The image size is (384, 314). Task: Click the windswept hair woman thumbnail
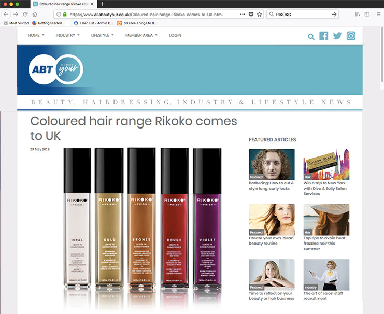272,220
